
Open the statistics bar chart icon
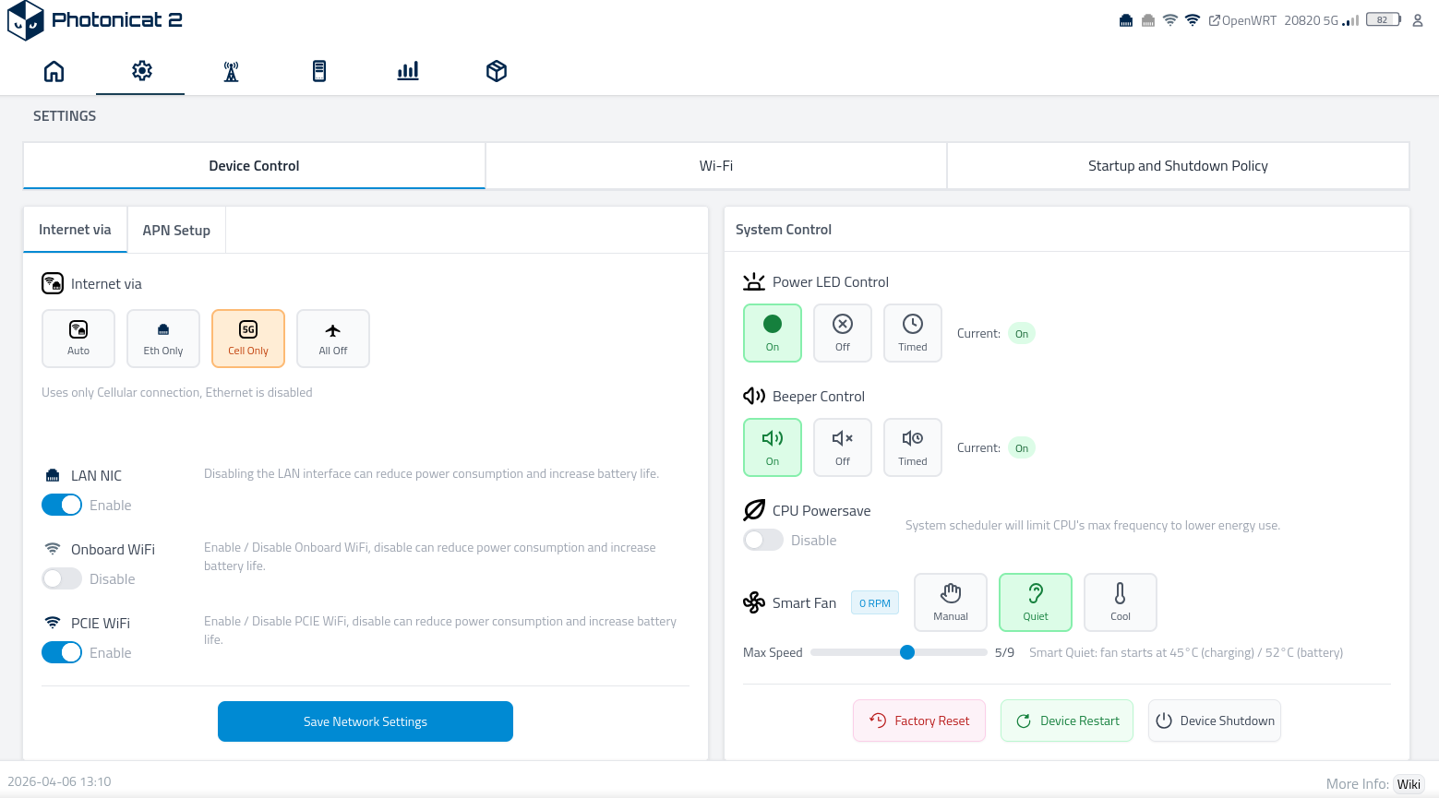click(x=408, y=71)
